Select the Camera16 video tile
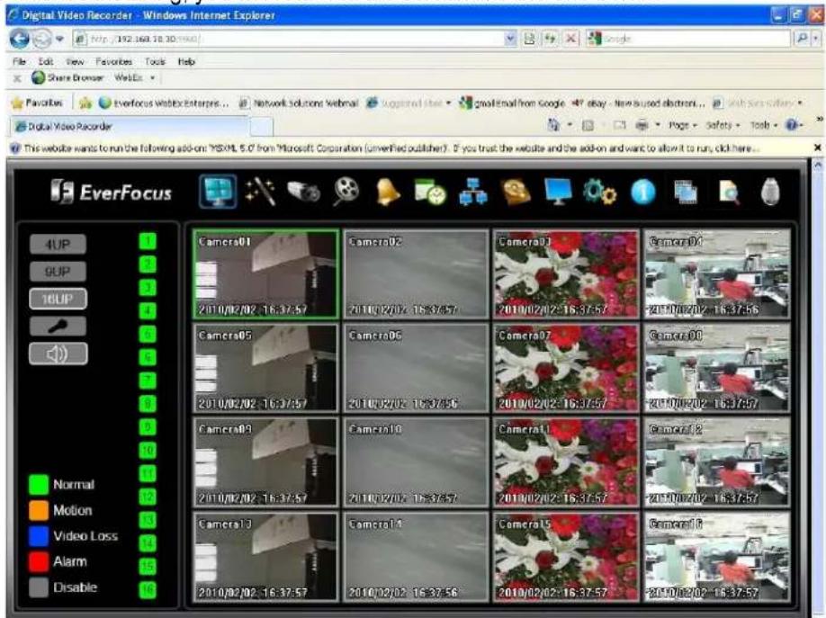The height and width of the screenshot is (618, 826). click(x=717, y=557)
